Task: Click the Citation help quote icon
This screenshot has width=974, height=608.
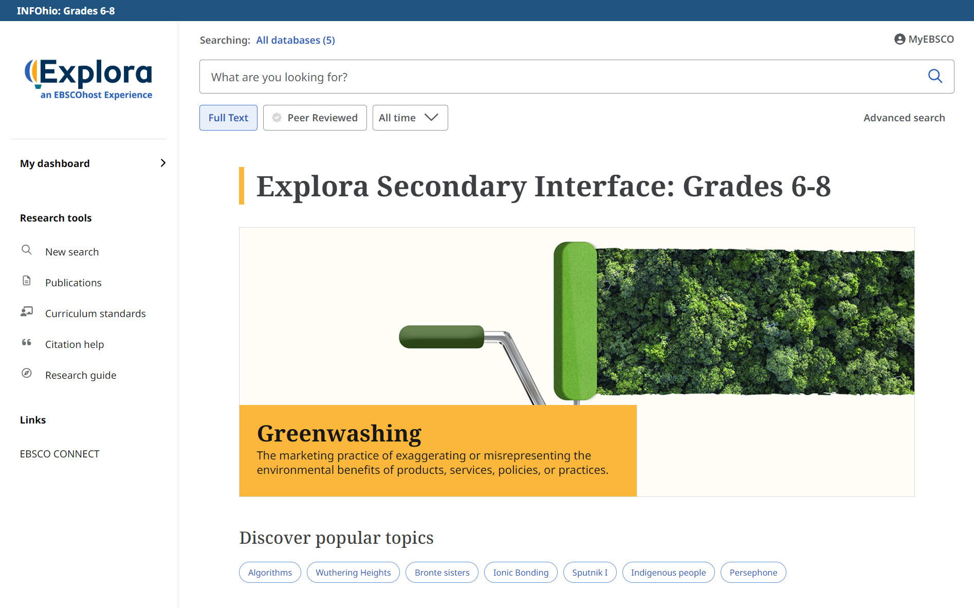Action: (27, 343)
